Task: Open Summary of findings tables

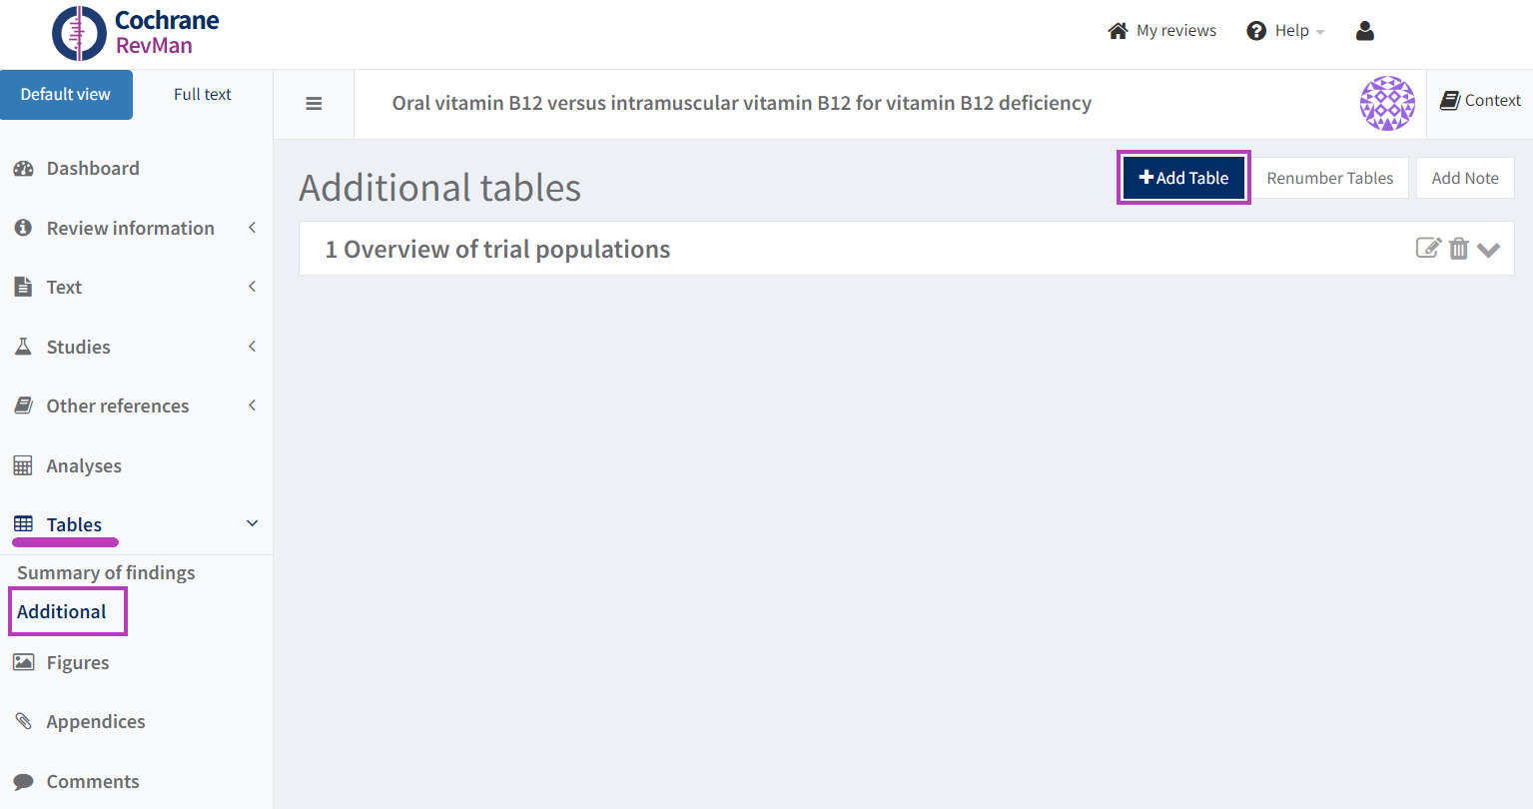Action: point(106,572)
